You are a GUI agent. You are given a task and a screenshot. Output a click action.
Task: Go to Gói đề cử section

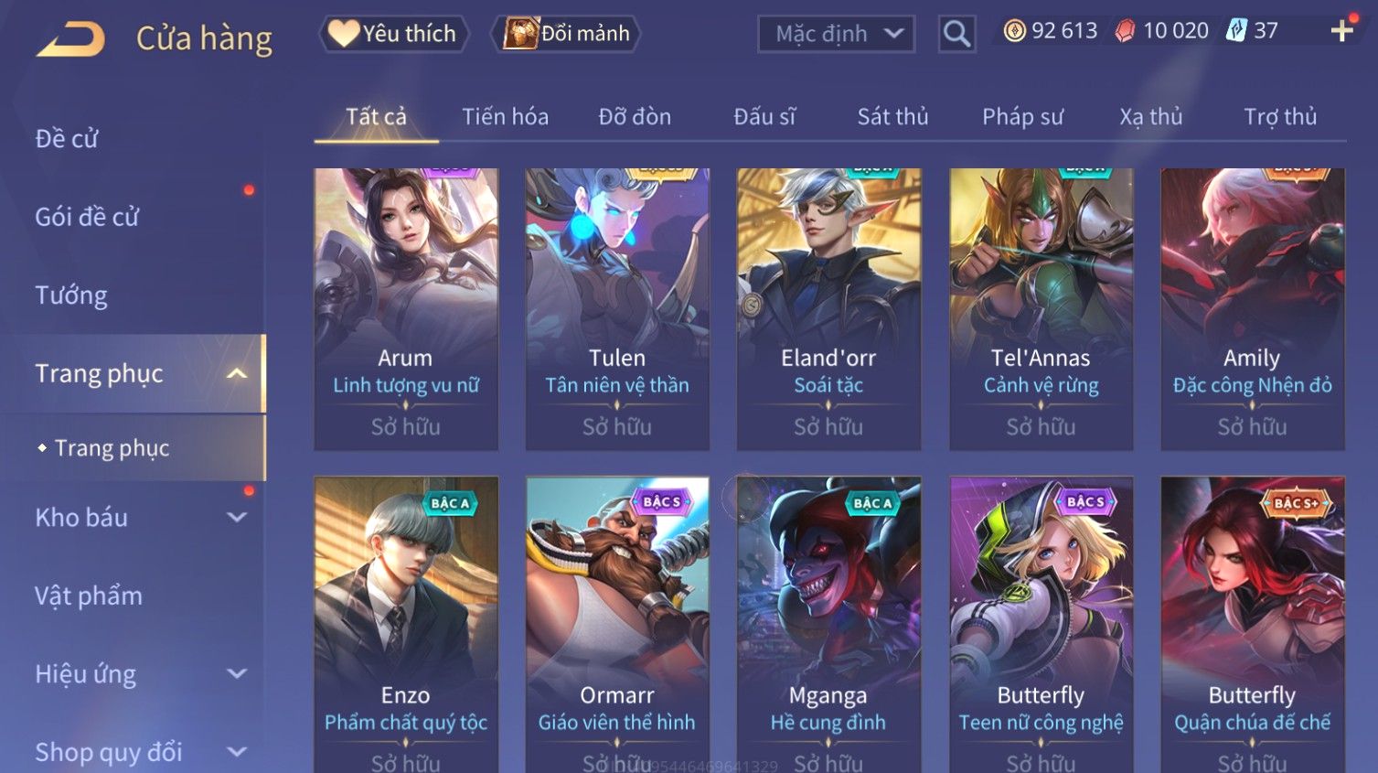pyautogui.click(x=87, y=217)
